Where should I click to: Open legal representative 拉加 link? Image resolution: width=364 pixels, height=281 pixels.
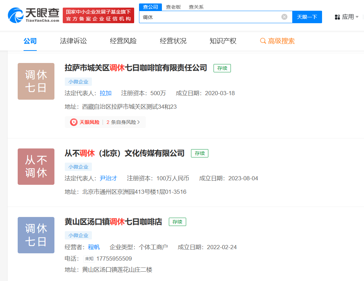click(106, 93)
